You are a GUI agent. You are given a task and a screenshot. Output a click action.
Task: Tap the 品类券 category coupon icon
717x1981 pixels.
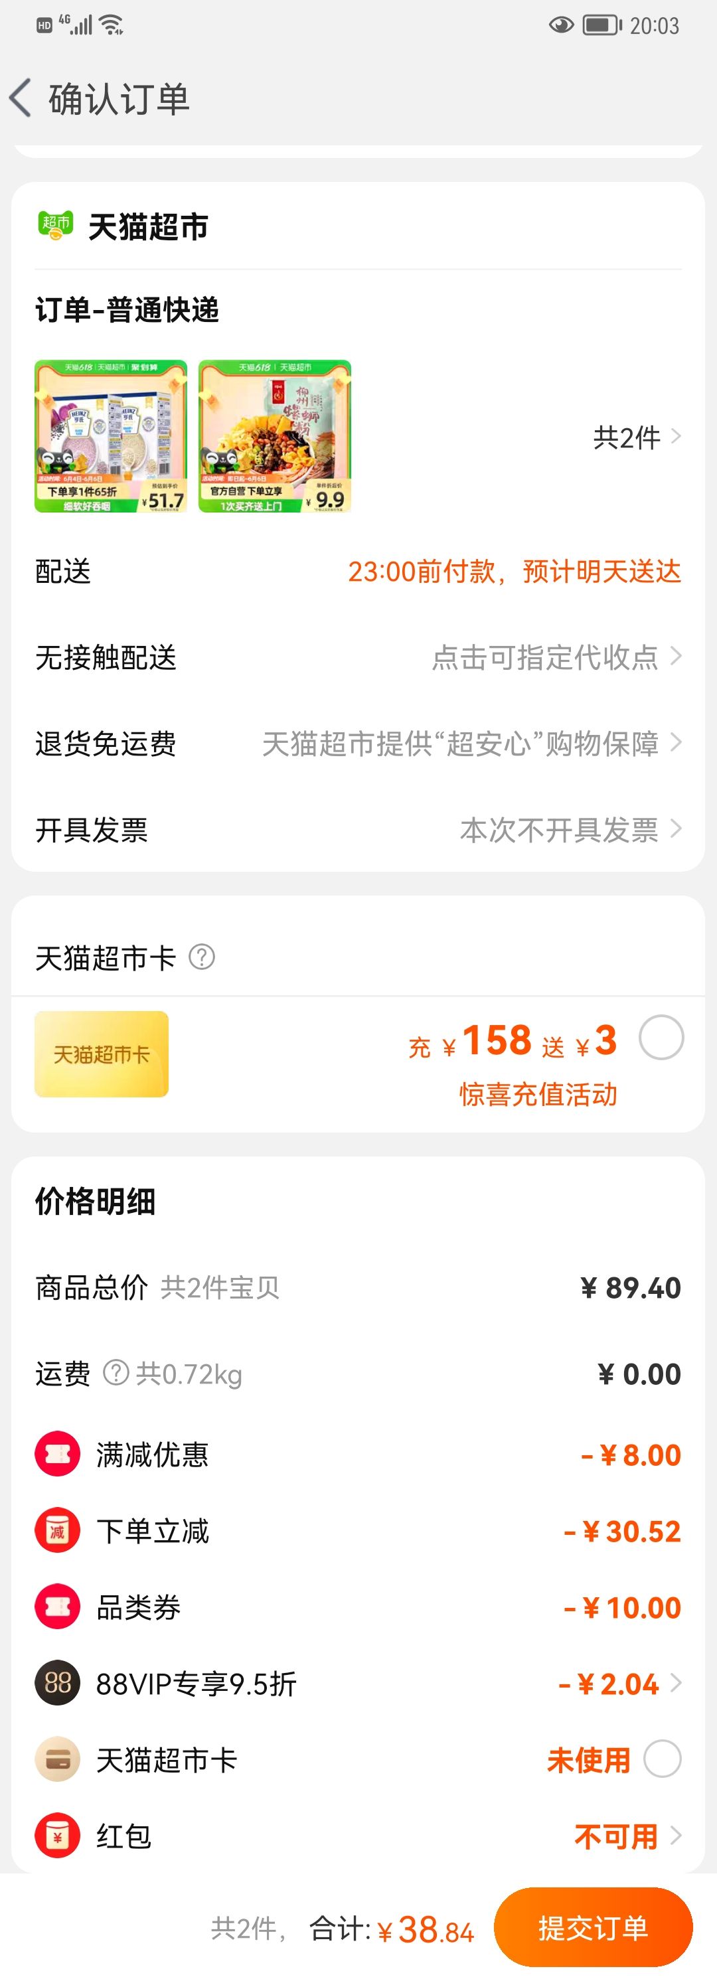(58, 1607)
